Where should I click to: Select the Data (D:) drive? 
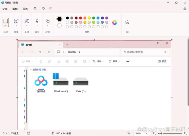(81, 85)
